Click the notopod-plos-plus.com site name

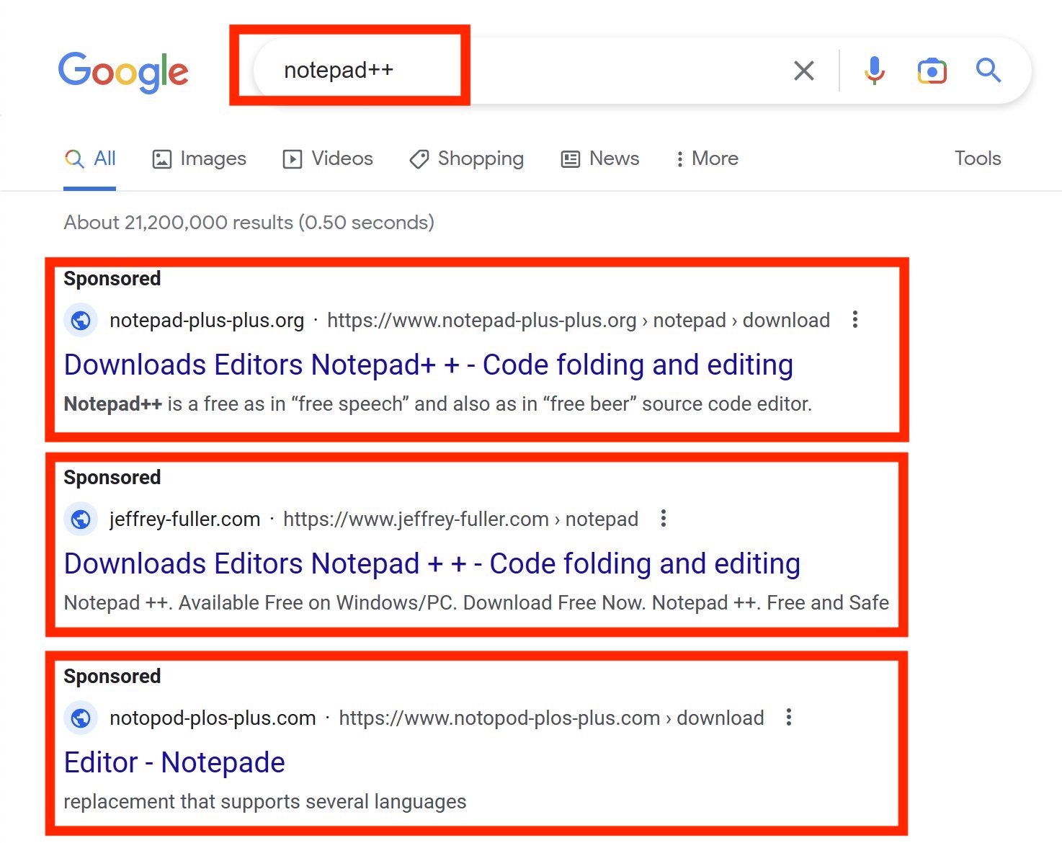(x=213, y=718)
